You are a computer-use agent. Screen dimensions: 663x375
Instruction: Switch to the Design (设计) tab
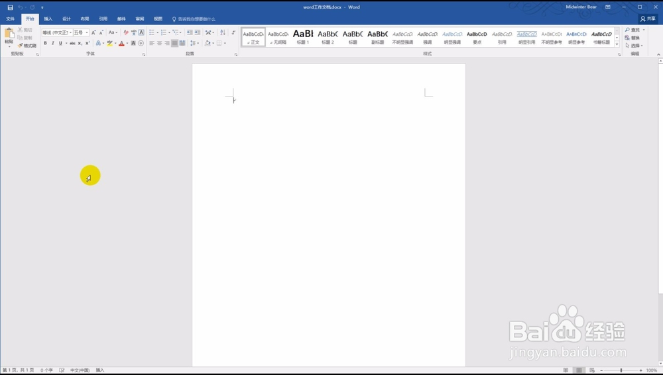coord(66,19)
